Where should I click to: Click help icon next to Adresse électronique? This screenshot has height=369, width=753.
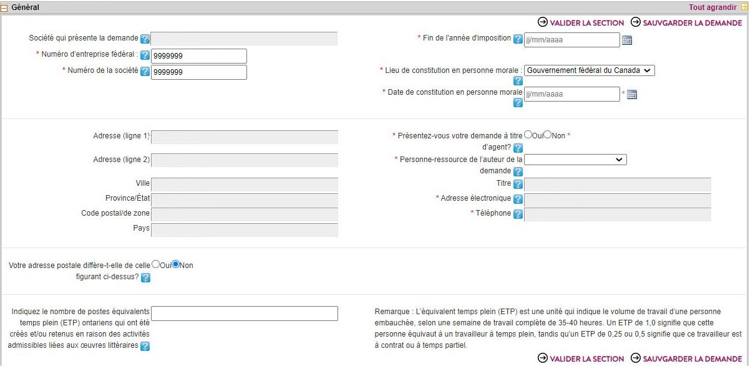click(517, 199)
